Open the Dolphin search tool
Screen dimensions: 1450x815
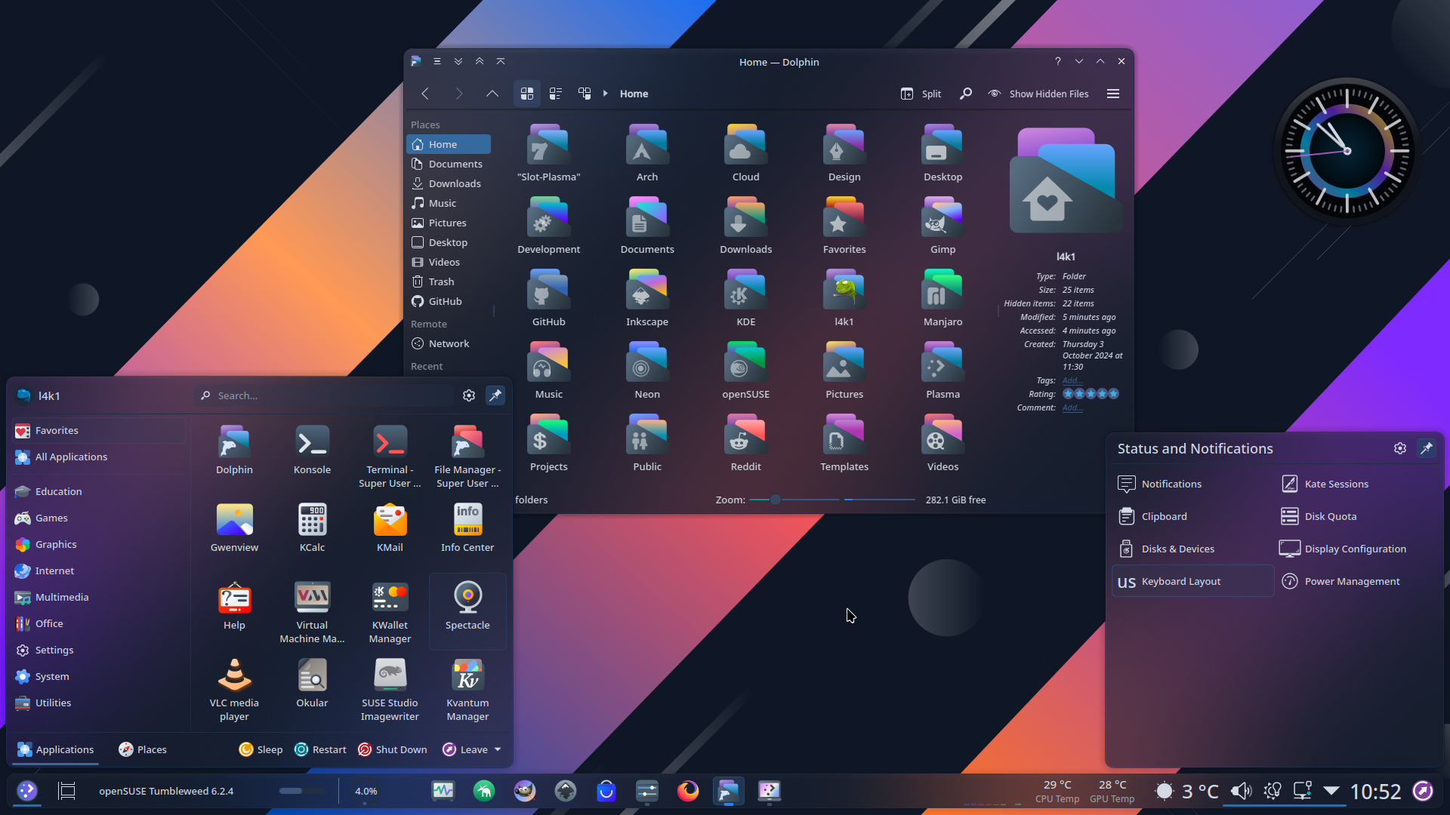pos(965,94)
